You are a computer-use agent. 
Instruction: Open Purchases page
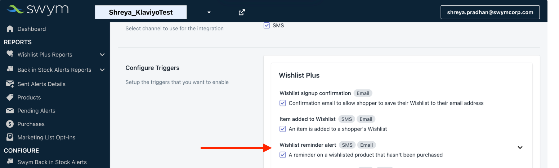[x=31, y=124]
